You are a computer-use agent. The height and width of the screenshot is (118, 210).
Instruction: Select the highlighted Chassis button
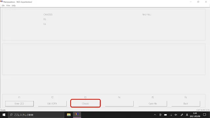click(85, 104)
